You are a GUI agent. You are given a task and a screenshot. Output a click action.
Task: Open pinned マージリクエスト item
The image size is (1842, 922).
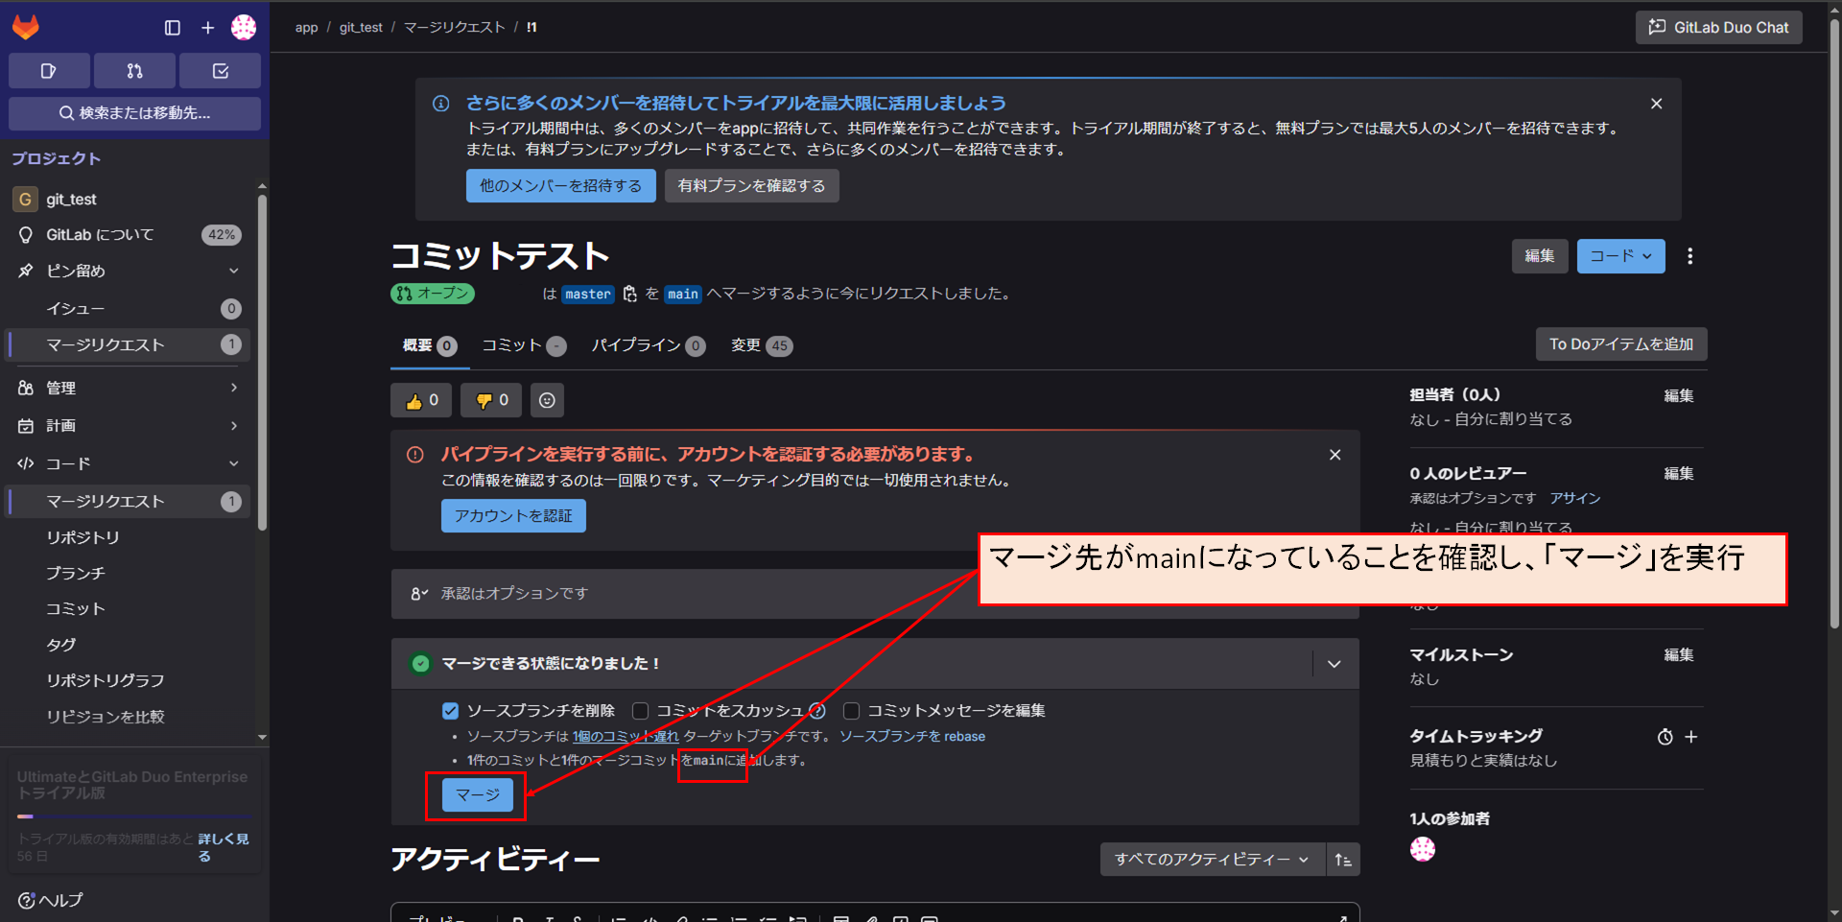pyautogui.click(x=130, y=344)
